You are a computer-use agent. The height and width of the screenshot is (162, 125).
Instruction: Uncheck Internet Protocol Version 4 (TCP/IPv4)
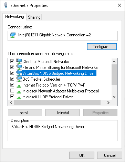12,85
